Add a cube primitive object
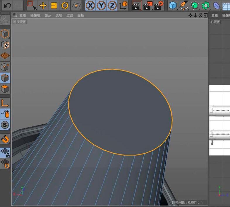The height and width of the screenshot is (207, 230). tap(173, 6)
